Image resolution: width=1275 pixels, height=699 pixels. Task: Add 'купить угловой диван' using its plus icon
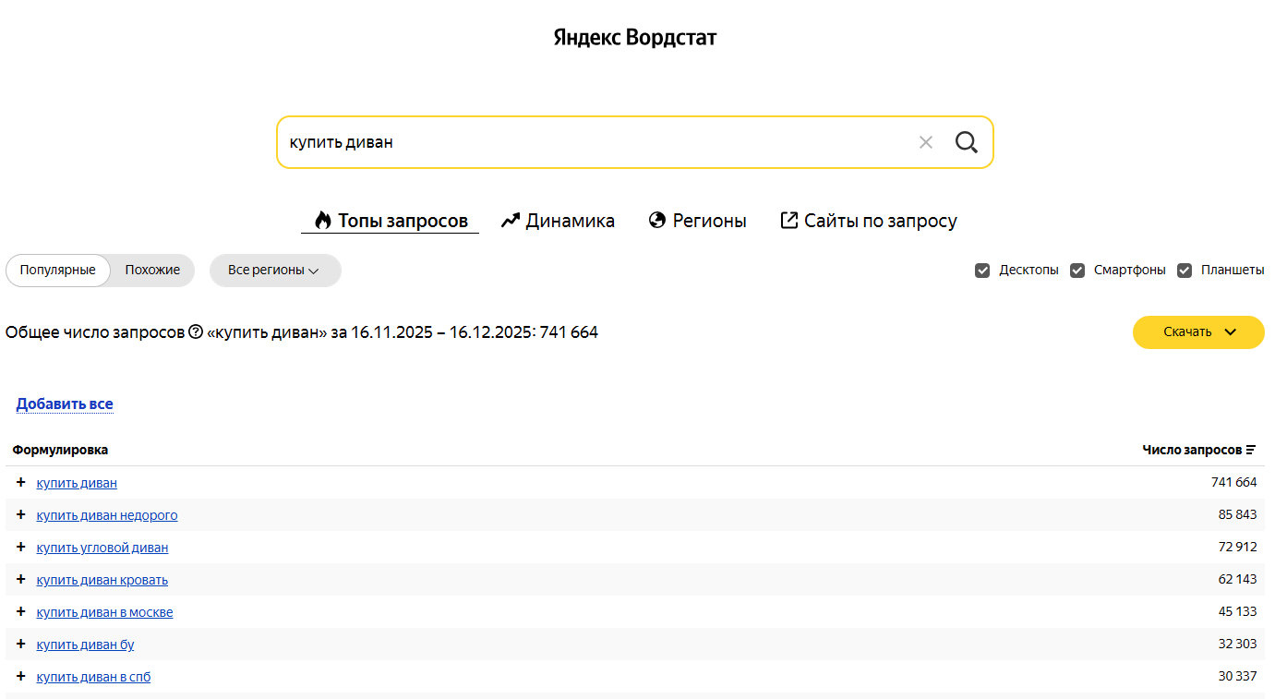tap(21, 548)
